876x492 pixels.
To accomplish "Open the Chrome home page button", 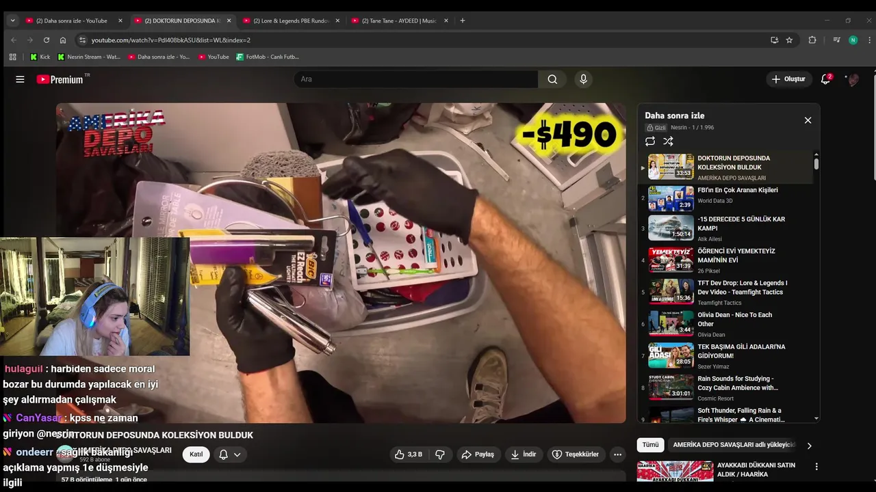I will (63, 40).
